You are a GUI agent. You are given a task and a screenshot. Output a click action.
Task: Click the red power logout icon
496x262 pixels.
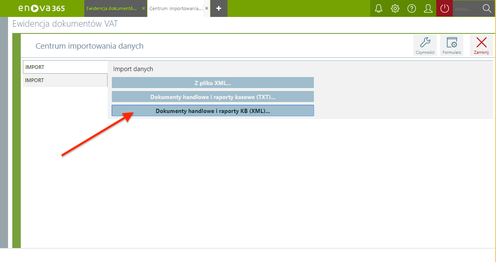coord(444,8)
